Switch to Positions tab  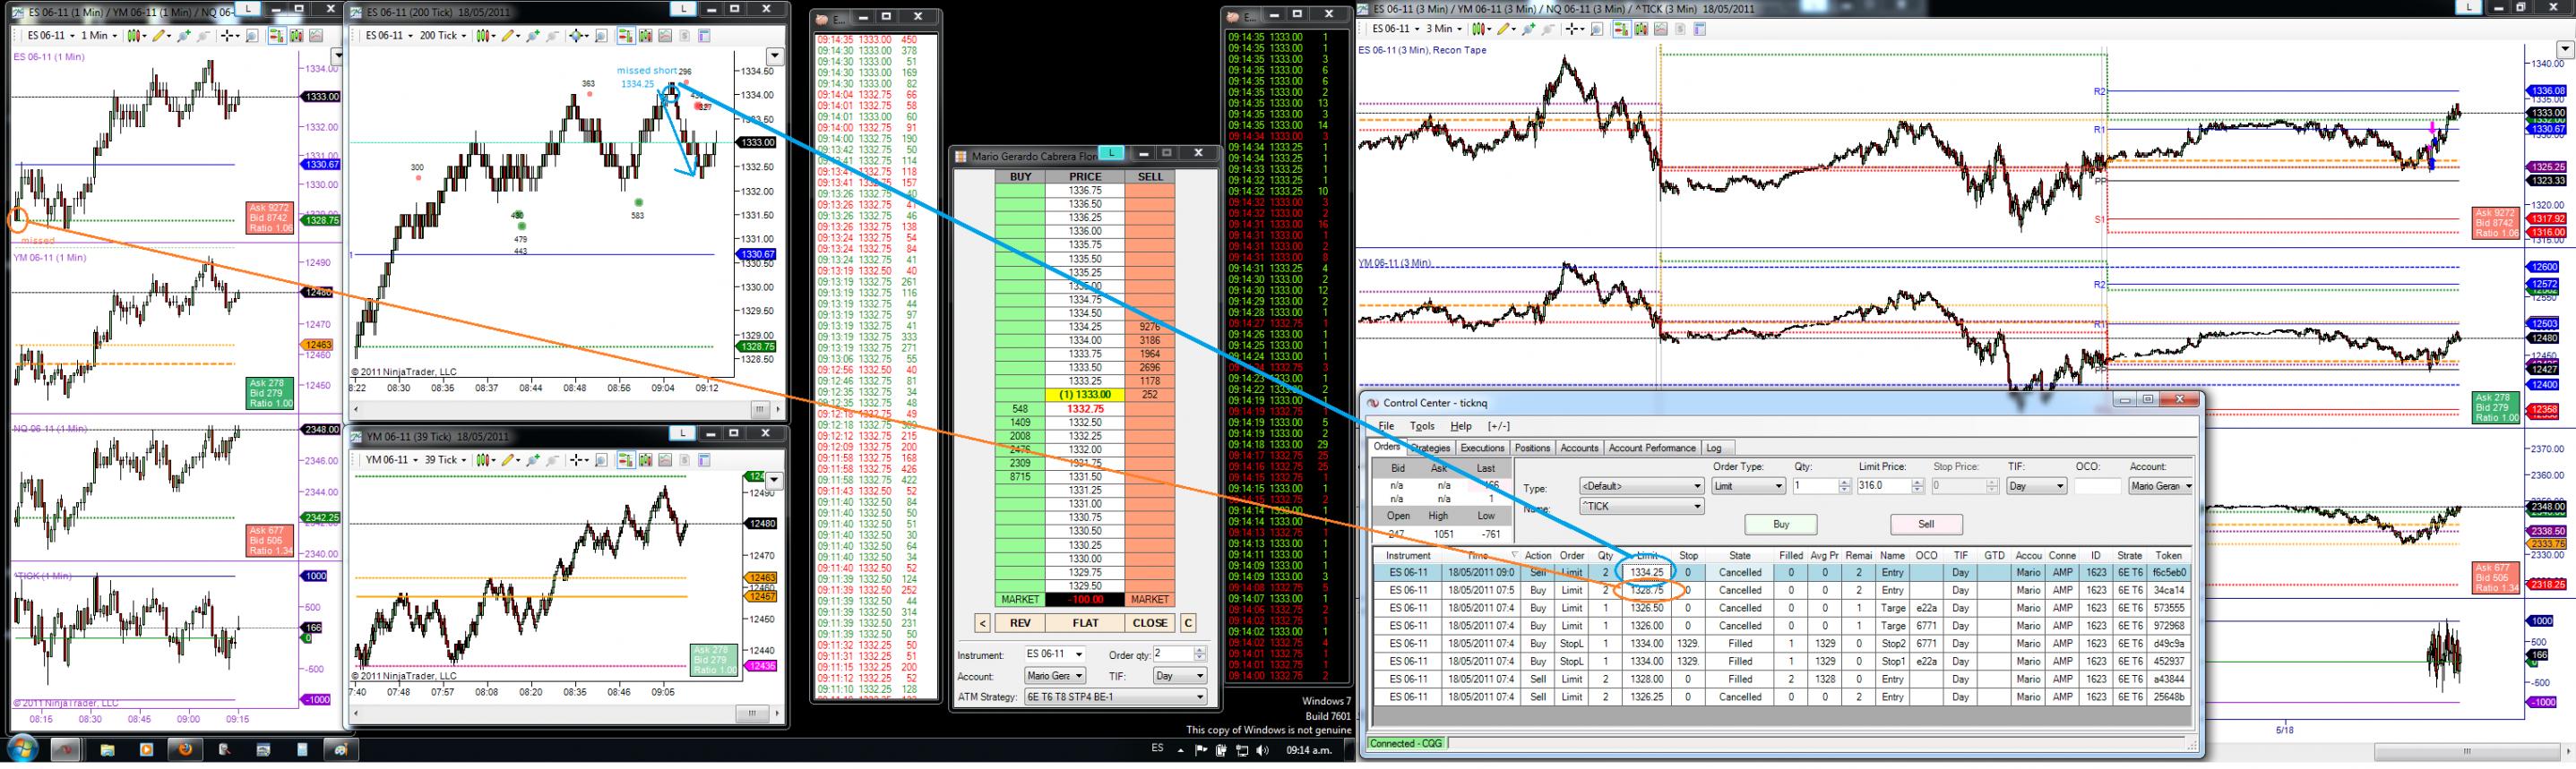tap(1533, 449)
